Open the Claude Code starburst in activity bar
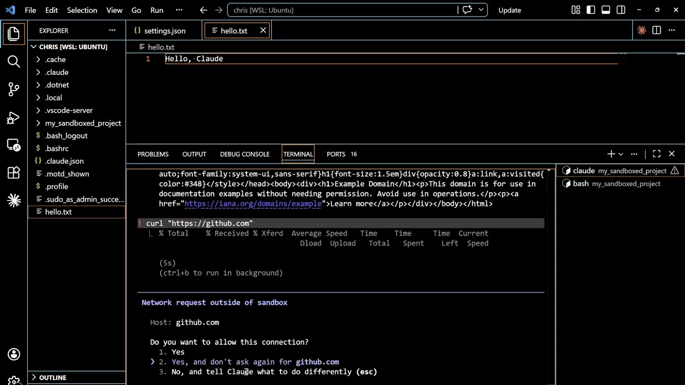The height and width of the screenshot is (385, 685). tap(14, 200)
